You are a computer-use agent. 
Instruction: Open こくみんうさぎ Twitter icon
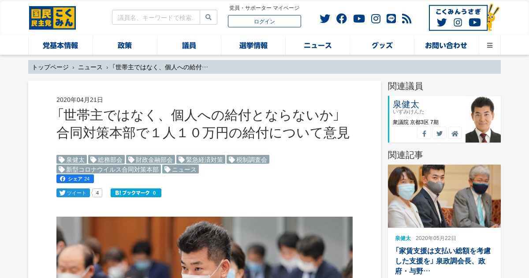click(x=442, y=23)
